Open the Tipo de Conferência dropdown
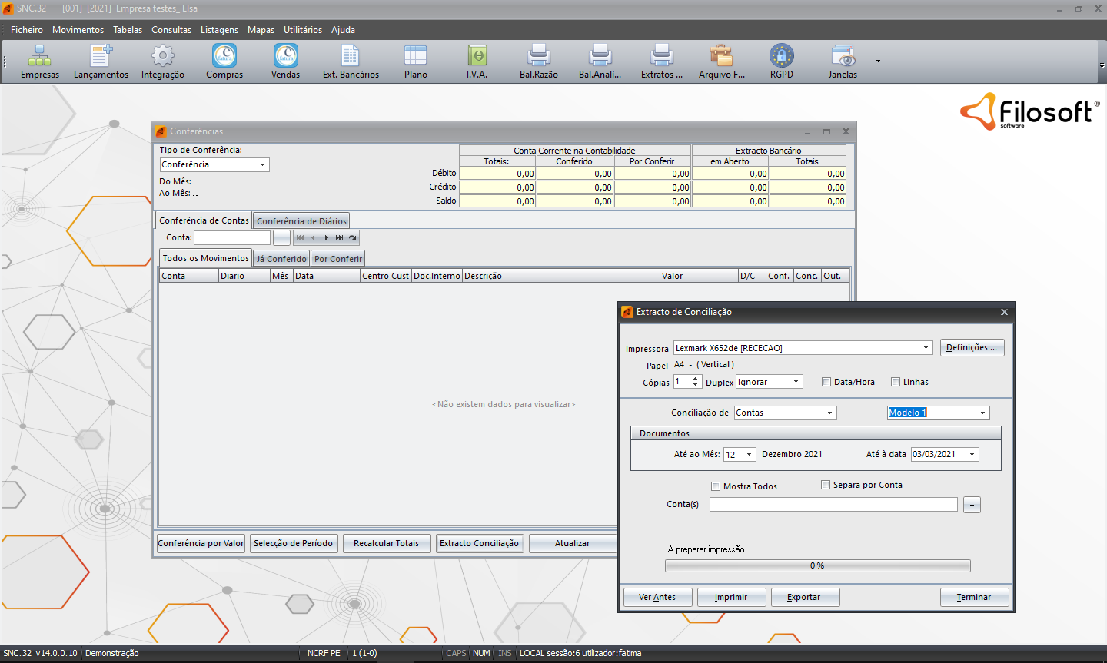Viewport: 1107px width, 663px height. coord(262,164)
